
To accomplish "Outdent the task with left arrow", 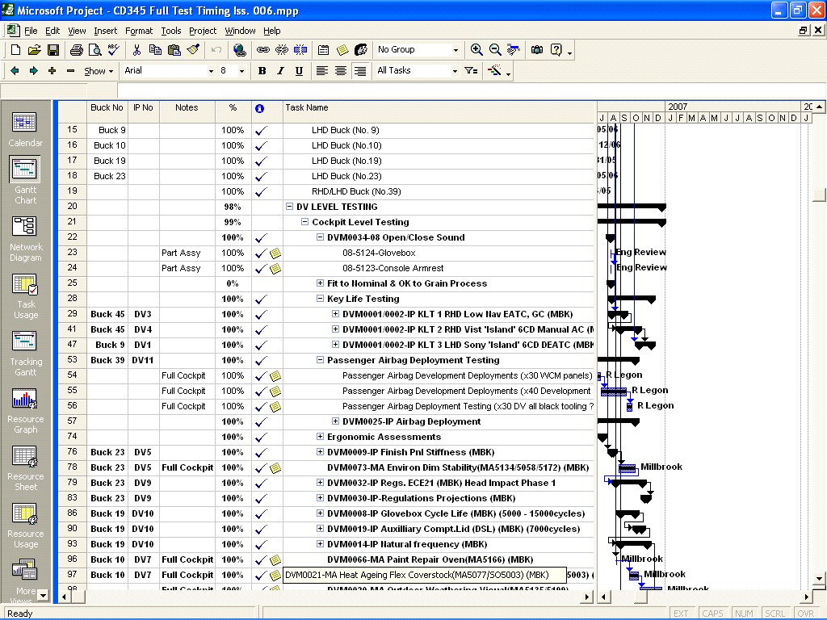I will pyautogui.click(x=15, y=71).
